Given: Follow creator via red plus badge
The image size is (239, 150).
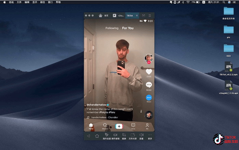Looking at the screenshot, I should click(x=149, y=62).
